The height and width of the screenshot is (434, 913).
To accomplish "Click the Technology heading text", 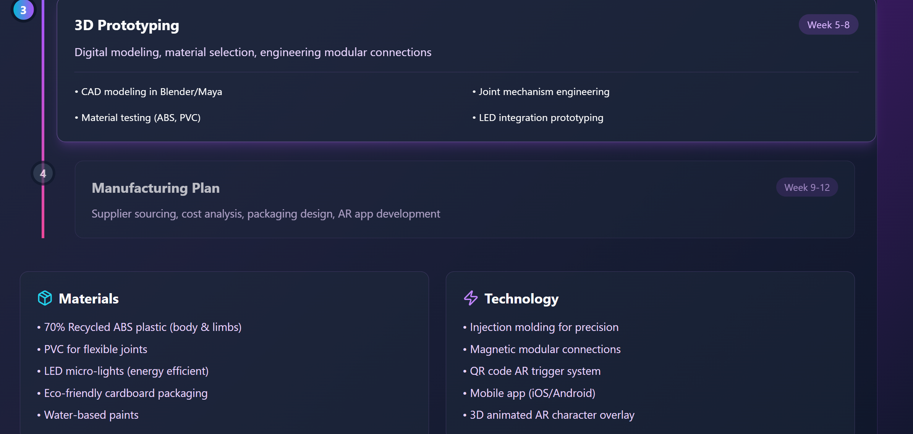I will [521, 298].
